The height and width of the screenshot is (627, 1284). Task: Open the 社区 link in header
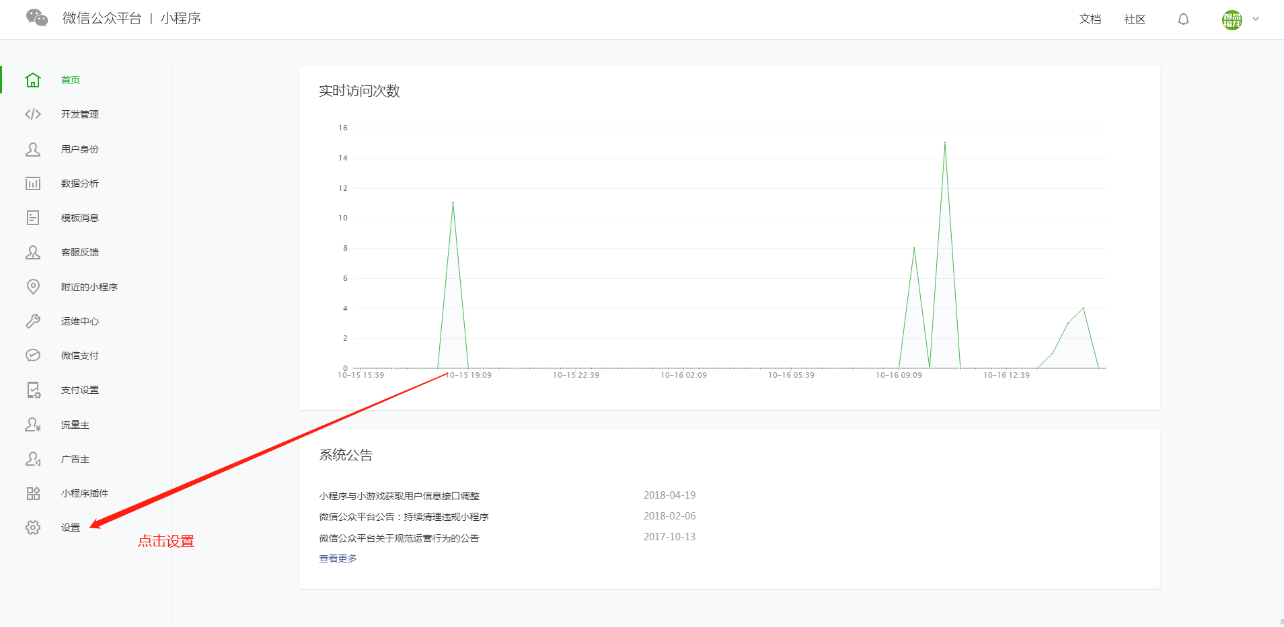tap(1135, 19)
